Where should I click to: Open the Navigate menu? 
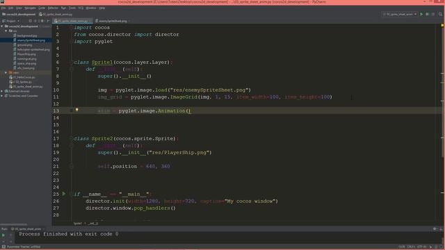[30, 8]
